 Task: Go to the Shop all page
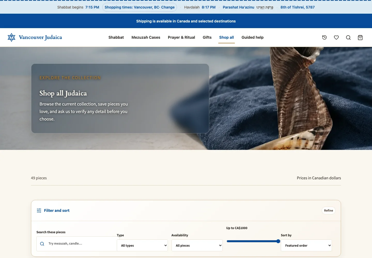(227, 37)
